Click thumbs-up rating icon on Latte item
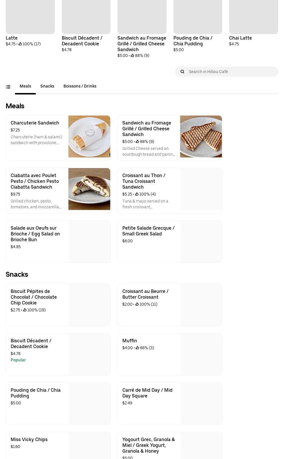 (20, 44)
